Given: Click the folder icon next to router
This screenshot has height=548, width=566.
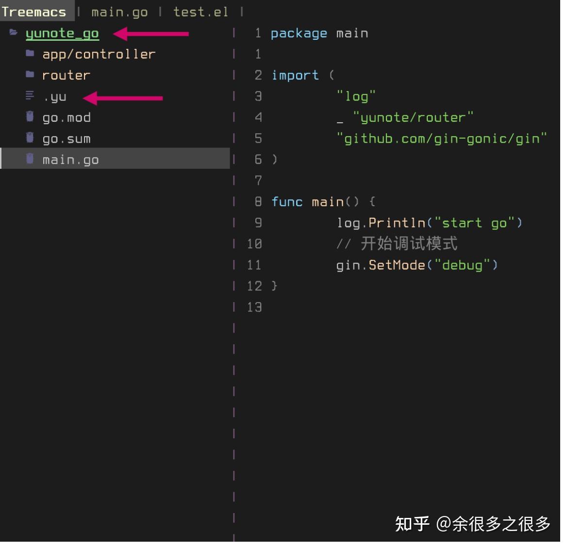Looking at the screenshot, I should [29, 75].
